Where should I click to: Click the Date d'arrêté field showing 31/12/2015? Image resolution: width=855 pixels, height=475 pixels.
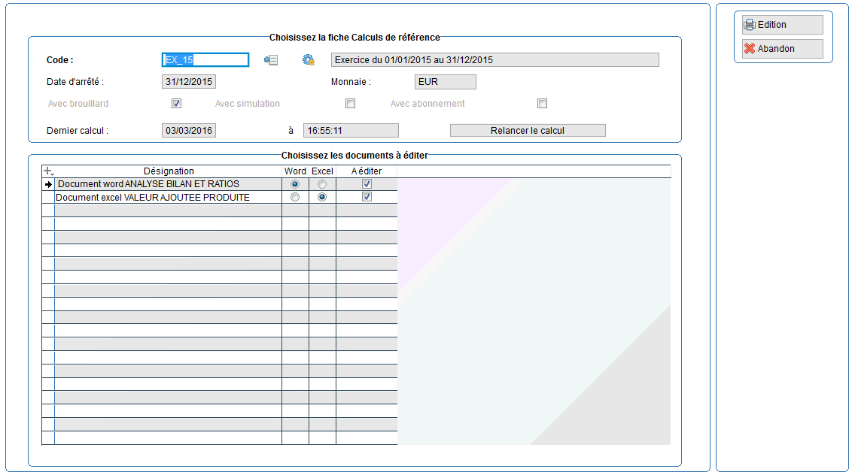(189, 82)
